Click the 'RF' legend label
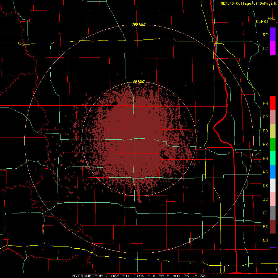 [265, 35]
